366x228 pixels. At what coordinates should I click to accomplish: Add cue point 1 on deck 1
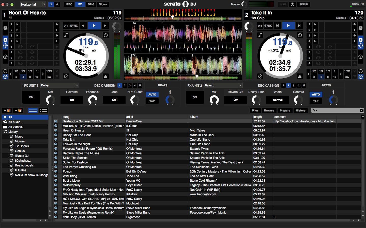[57, 24]
